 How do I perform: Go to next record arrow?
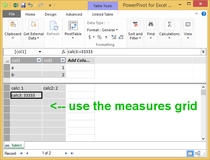[66, 153]
